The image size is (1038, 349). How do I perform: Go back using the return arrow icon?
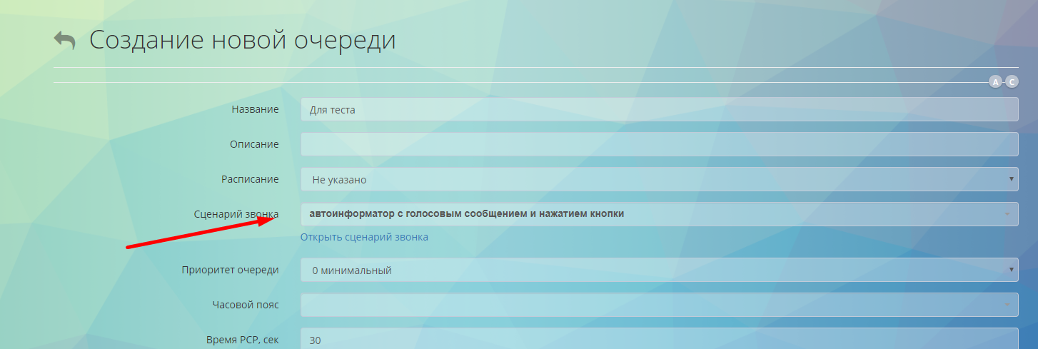coord(65,41)
